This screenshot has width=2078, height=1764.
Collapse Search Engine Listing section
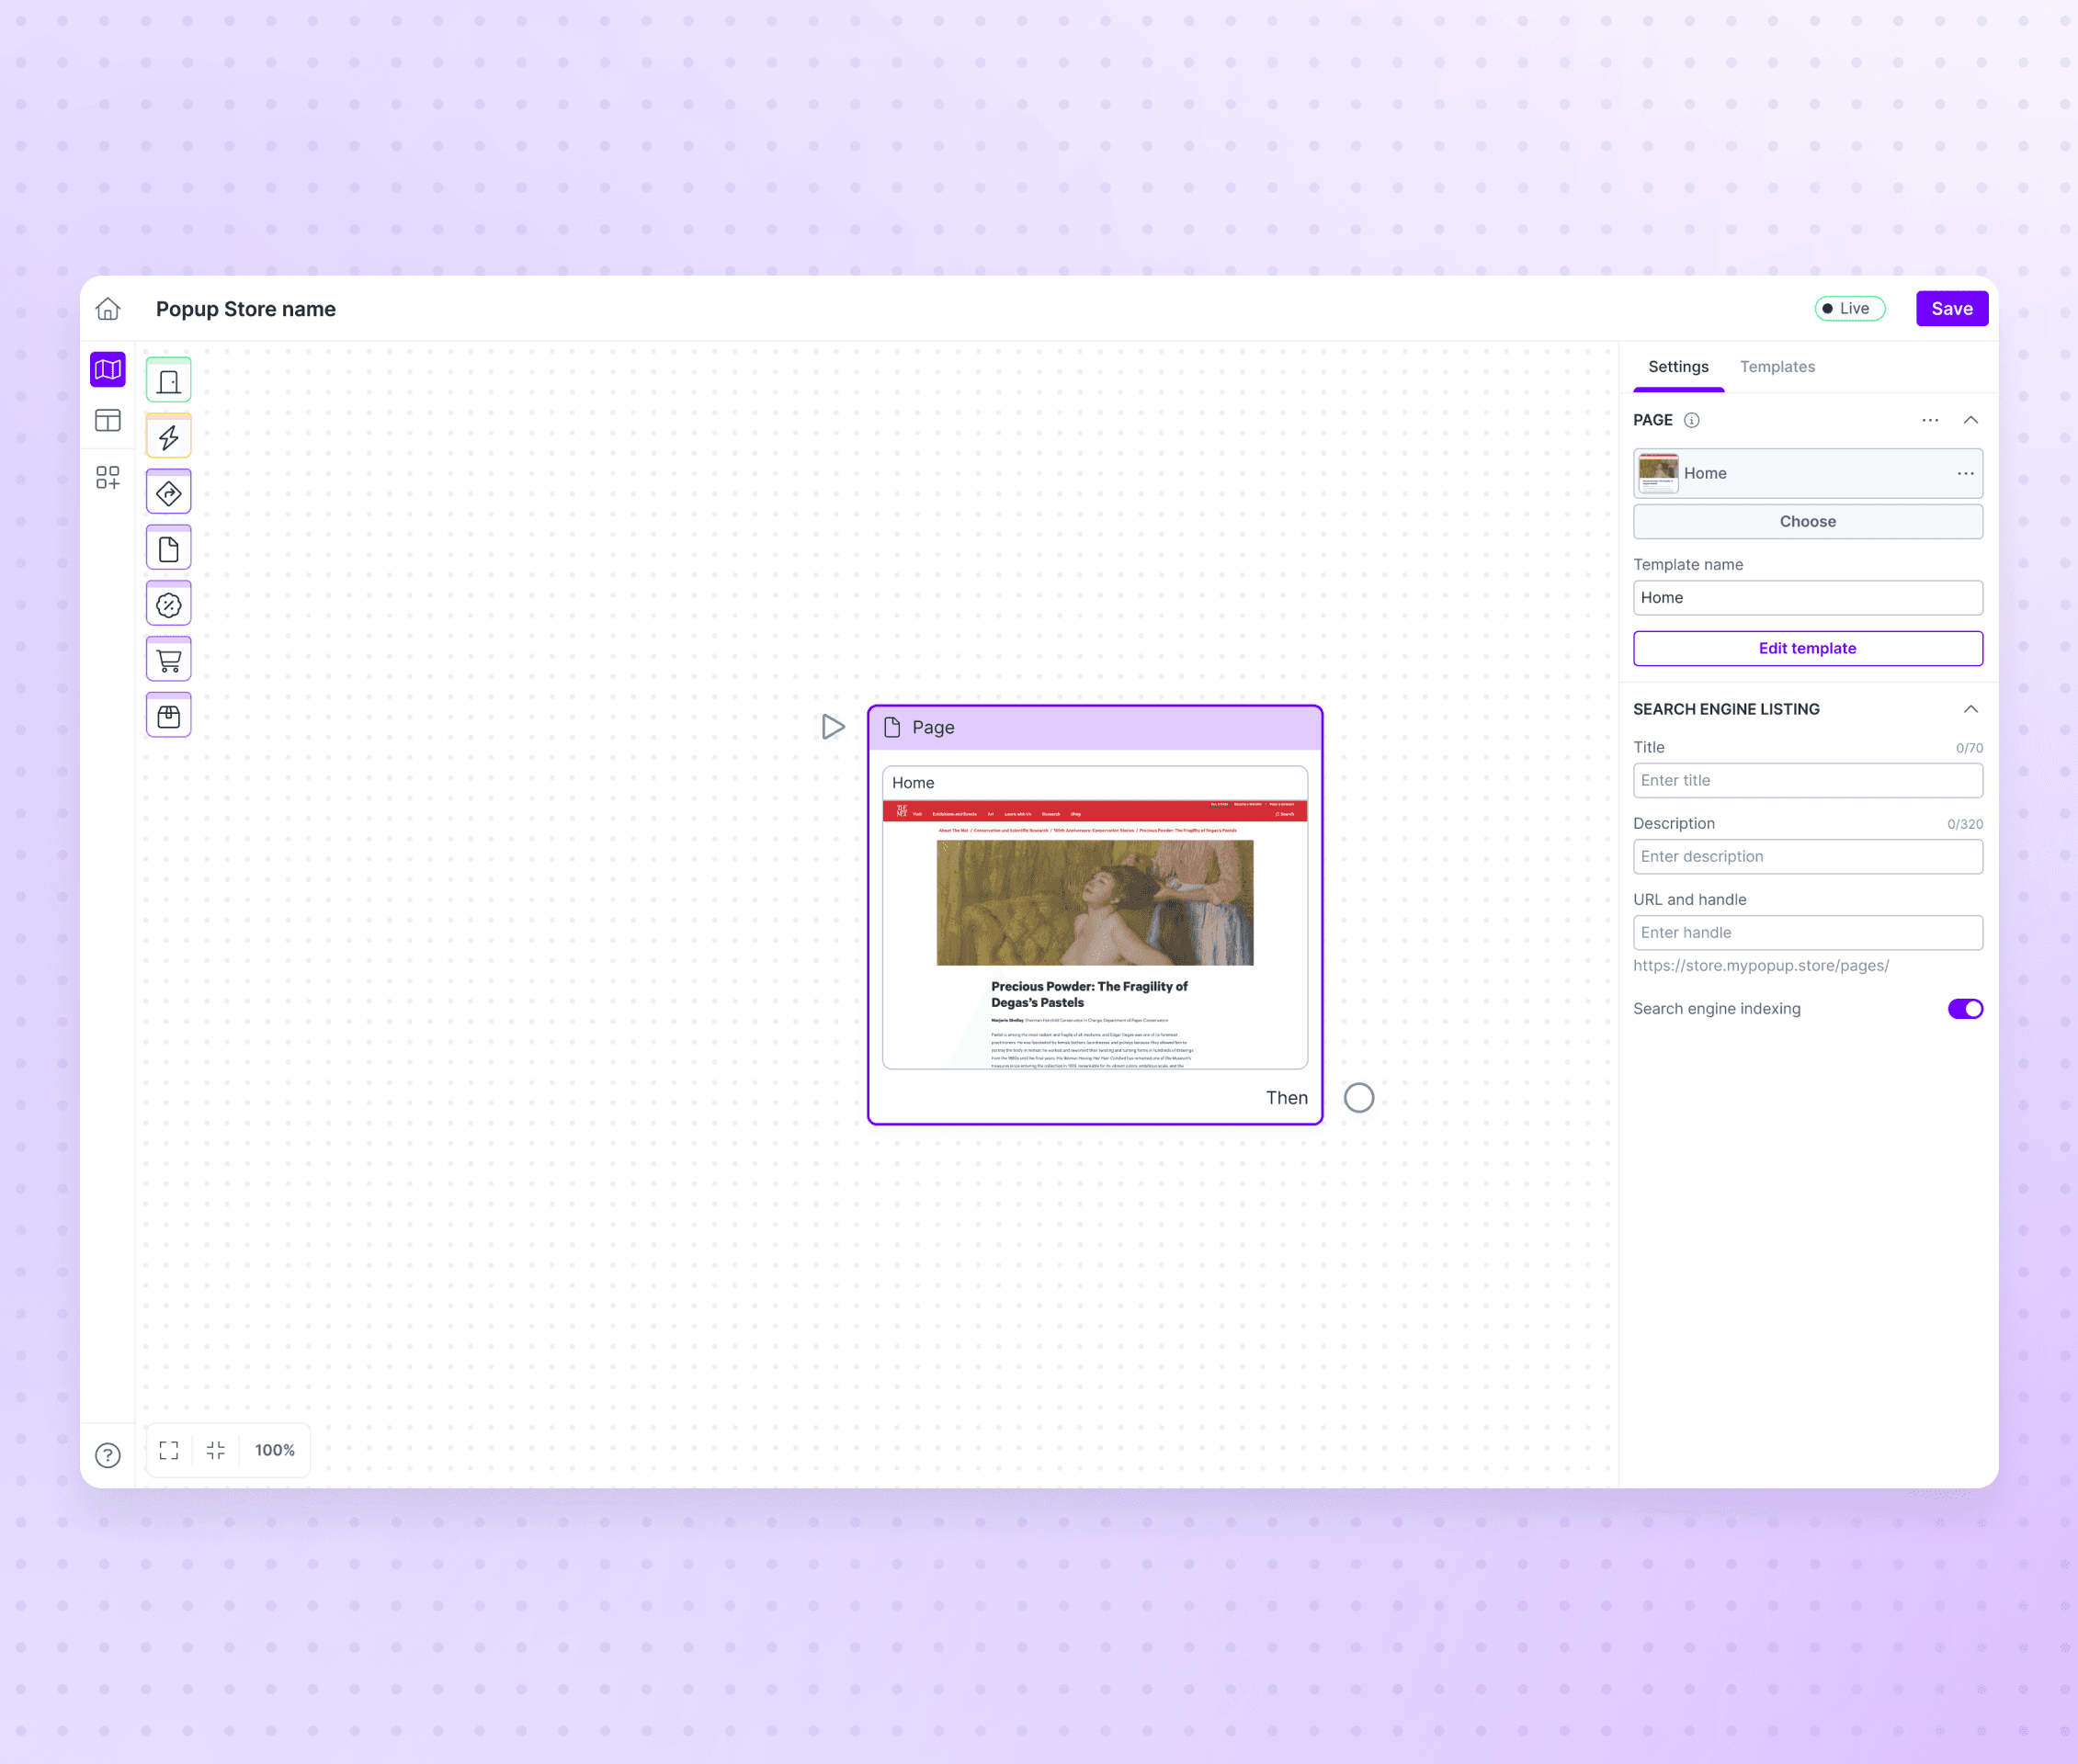[1970, 709]
